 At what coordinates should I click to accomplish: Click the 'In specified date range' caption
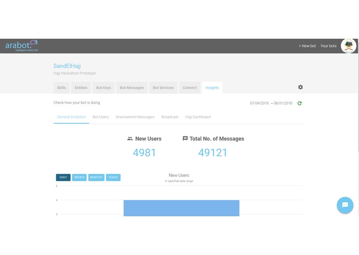click(179, 181)
